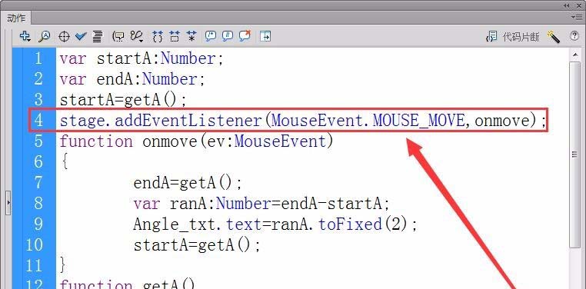Apply a line comment
This screenshot has width=586, height=289.
(227, 36)
